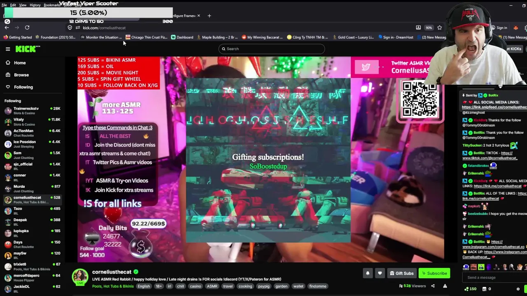Open the shop icon showing 0
527x296 pixels.
click(x=486, y=289)
